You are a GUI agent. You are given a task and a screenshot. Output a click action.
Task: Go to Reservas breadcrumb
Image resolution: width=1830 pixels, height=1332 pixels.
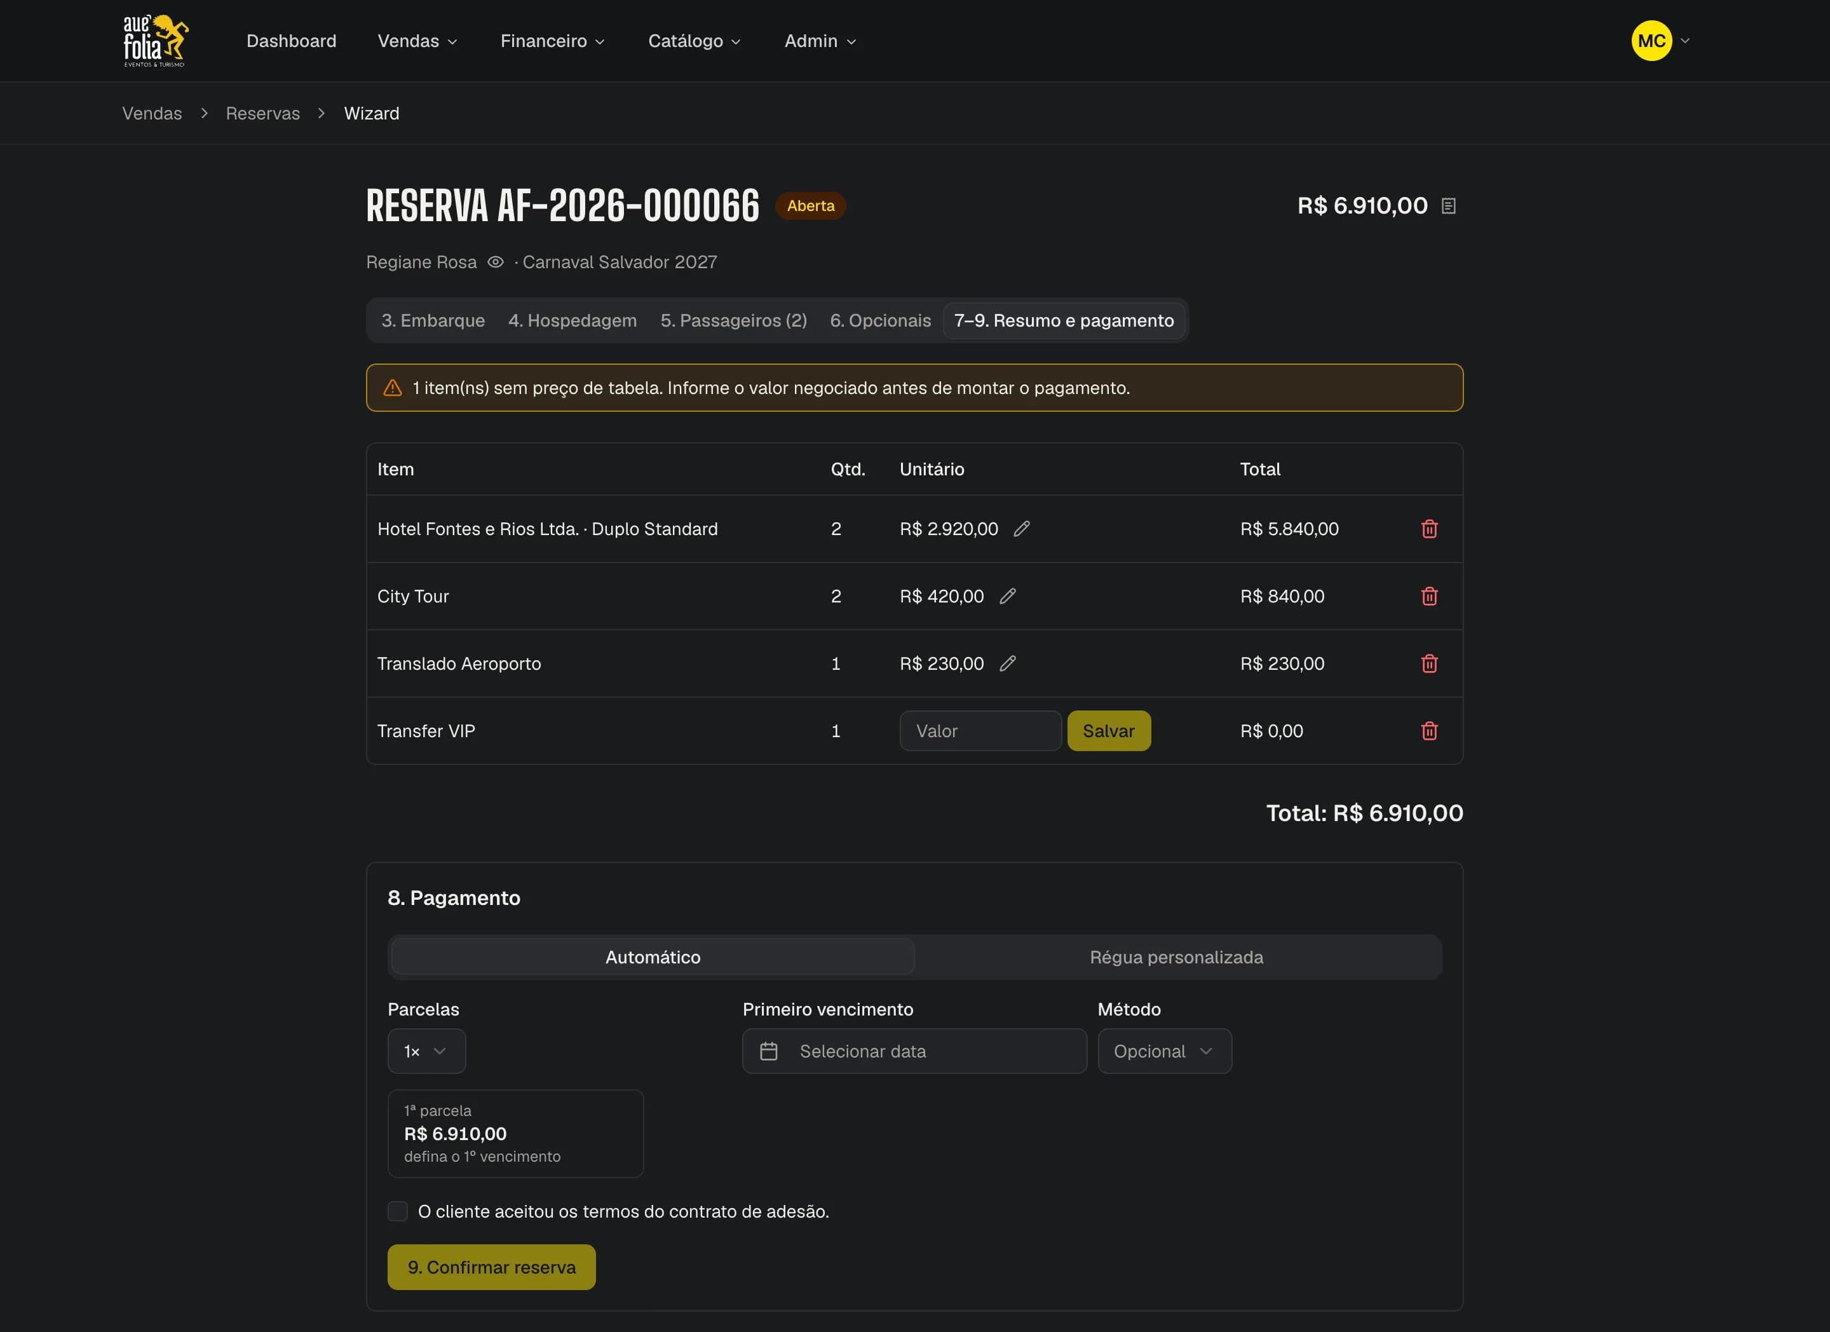point(262,113)
